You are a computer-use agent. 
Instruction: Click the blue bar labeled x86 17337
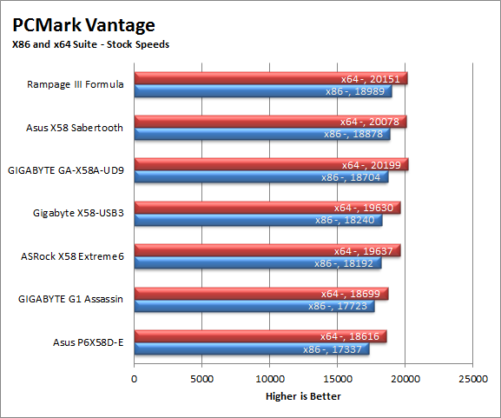(x=252, y=349)
